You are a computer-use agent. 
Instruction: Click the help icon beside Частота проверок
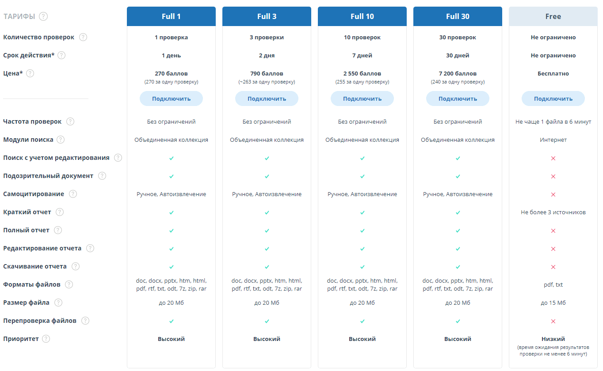[70, 121]
